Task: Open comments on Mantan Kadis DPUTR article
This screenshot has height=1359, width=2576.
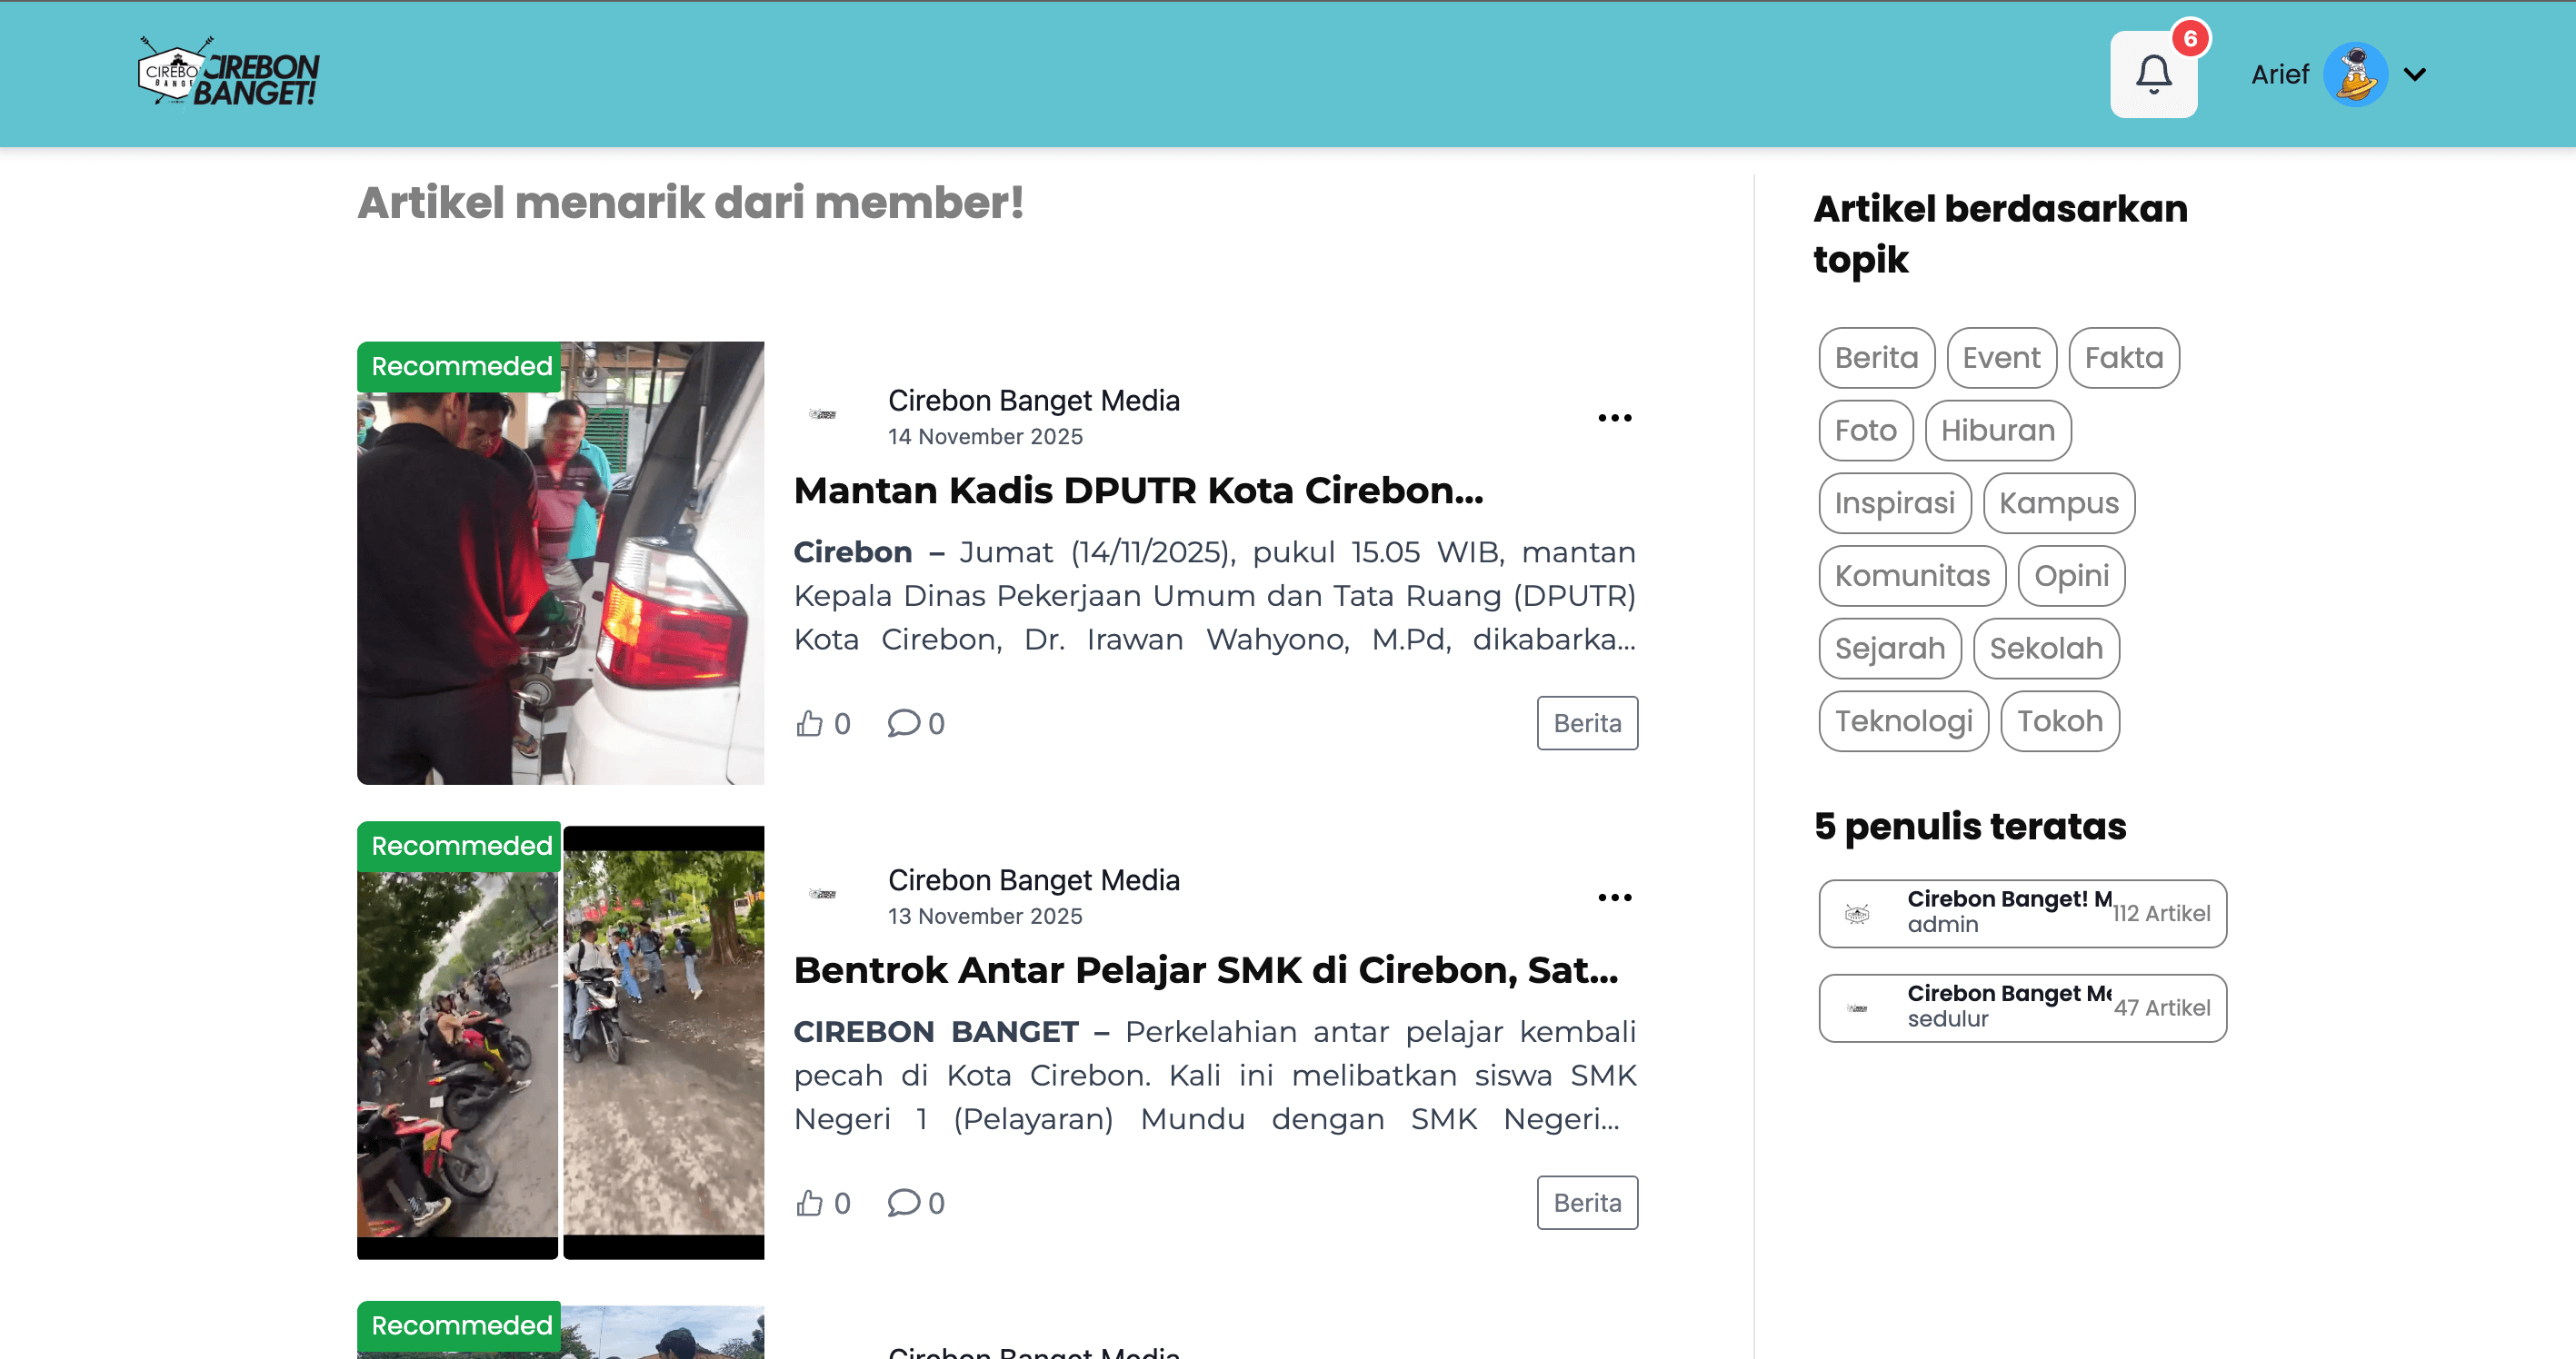Action: pyautogui.click(x=903, y=722)
